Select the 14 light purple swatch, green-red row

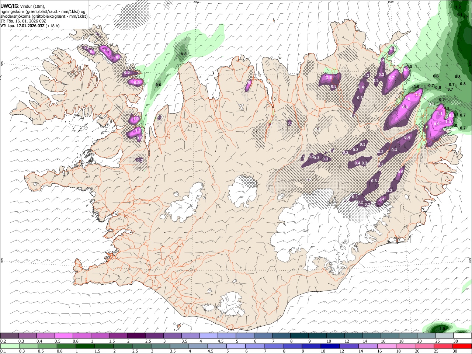click(368, 346)
